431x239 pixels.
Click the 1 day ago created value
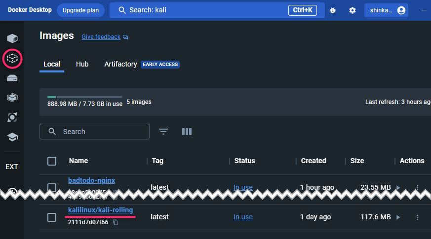click(x=315, y=217)
